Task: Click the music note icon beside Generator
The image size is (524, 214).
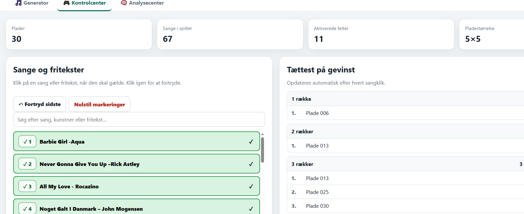Action: (18, 3)
